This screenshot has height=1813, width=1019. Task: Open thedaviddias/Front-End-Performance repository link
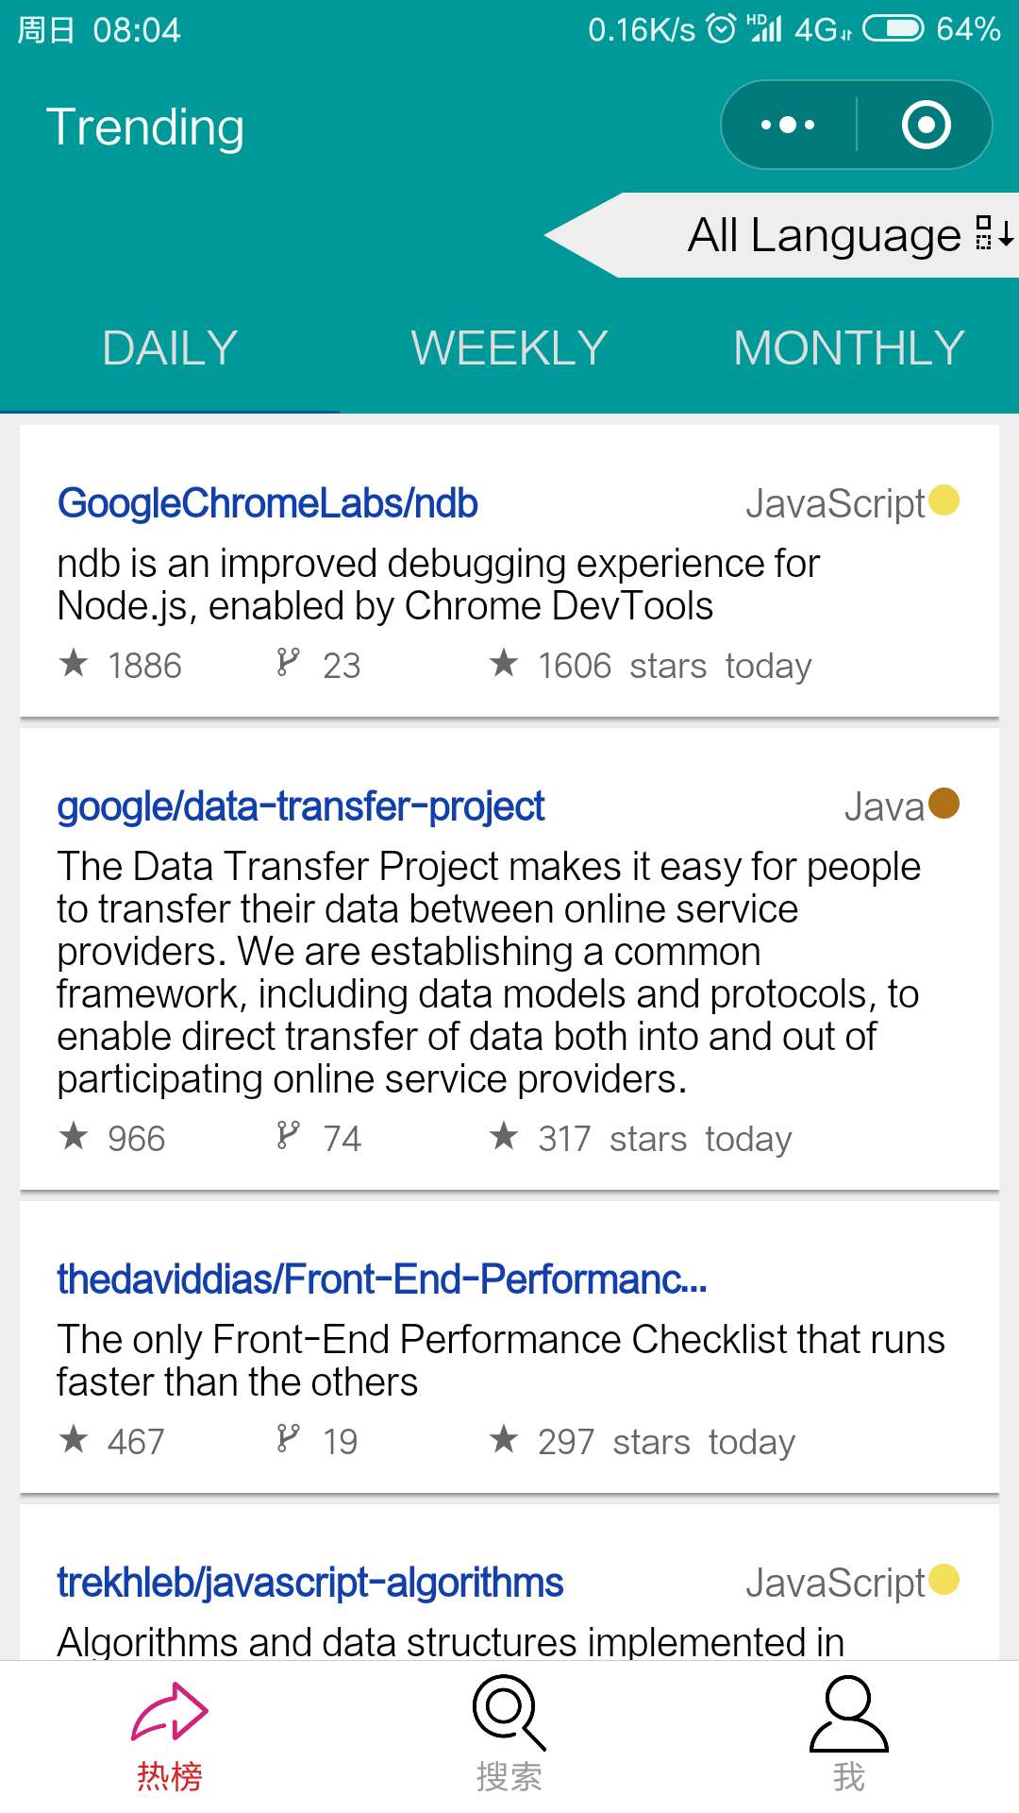pyautogui.click(x=381, y=1279)
